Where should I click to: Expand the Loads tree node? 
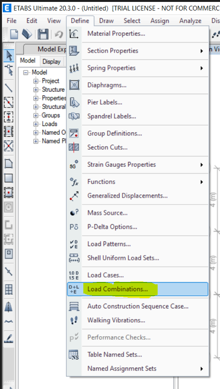pyautogui.click(x=36, y=124)
